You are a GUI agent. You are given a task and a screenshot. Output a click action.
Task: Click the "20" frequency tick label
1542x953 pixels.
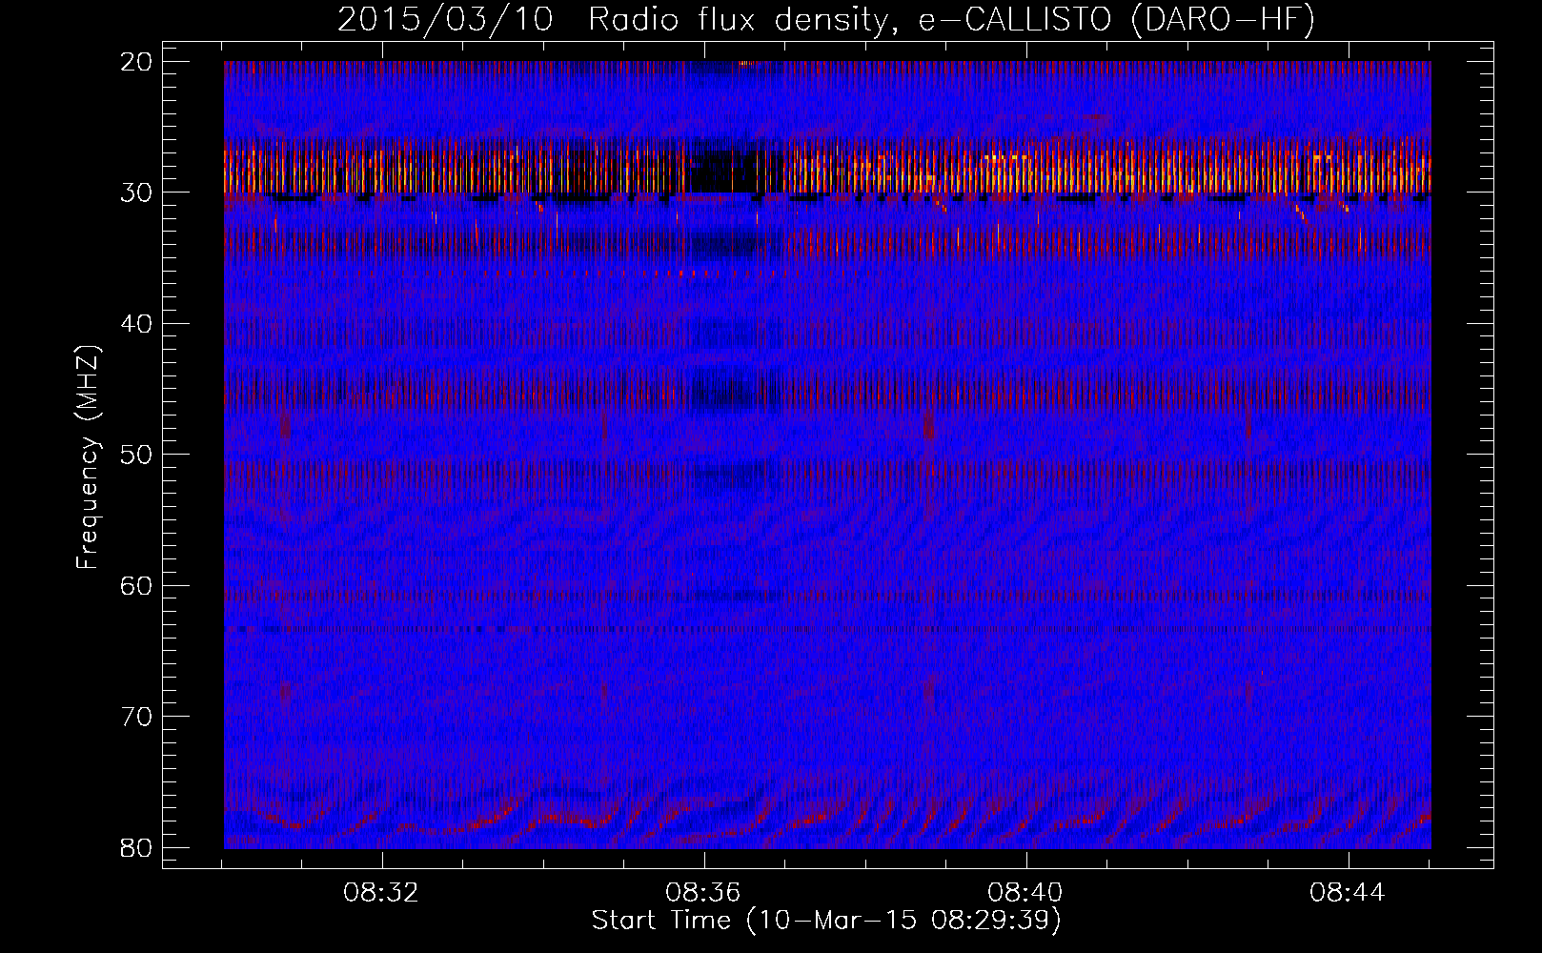coord(137,62)
